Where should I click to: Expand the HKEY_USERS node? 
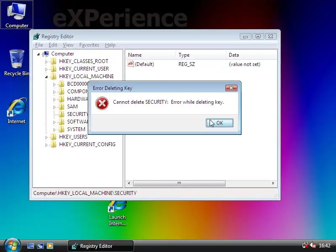[x=46, y=137]
